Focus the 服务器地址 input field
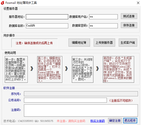This screenshot has height=125, width=141. (47, 17)
